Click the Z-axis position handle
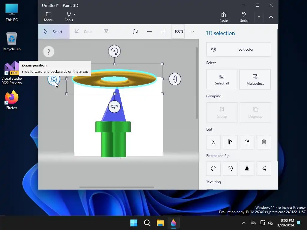This screenshot has width=307, height=230. [54, 79]
